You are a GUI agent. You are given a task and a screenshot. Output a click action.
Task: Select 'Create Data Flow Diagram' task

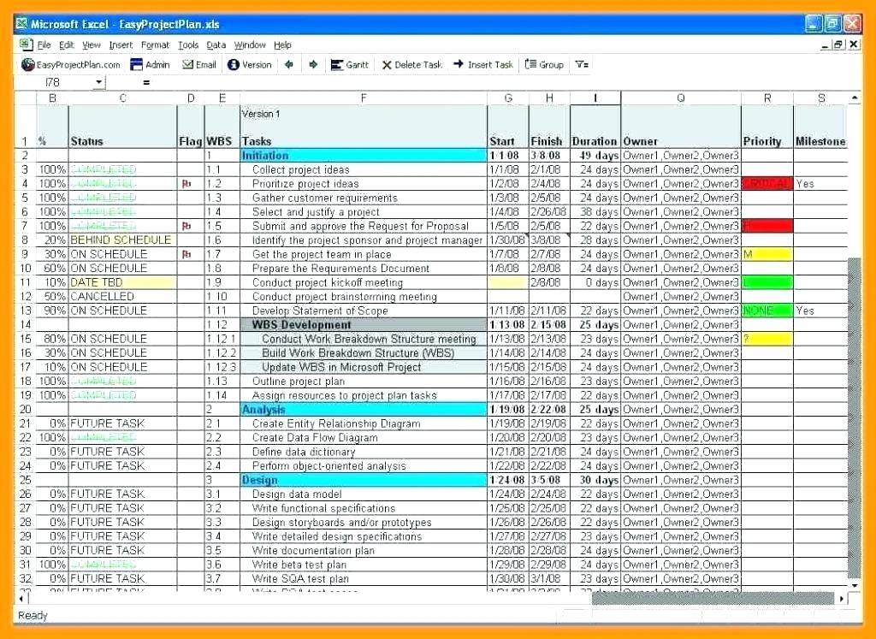[364, 438]
